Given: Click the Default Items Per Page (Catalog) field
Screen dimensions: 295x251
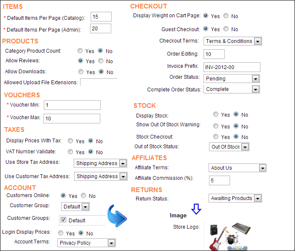Looking at the screenshot, I should pyautogui.click(x=101, y=17).
